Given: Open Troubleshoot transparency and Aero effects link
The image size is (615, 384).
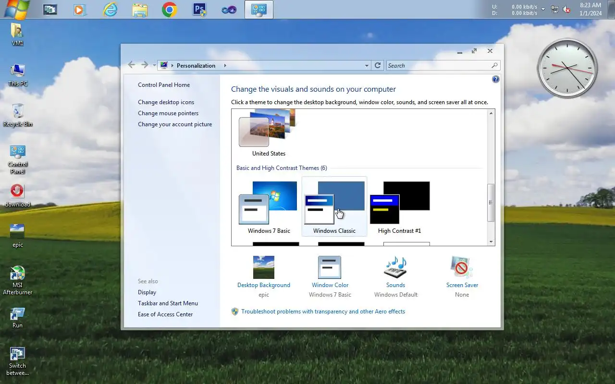Looking at the screenshot, I should click(323, 312).
